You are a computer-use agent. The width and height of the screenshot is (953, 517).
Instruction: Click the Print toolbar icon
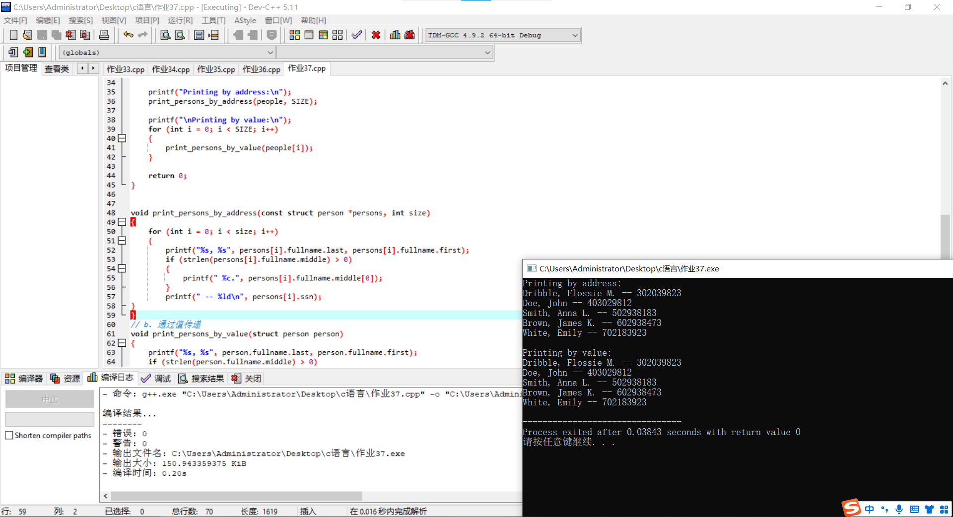pyautogui.click(x=104, y=35)
